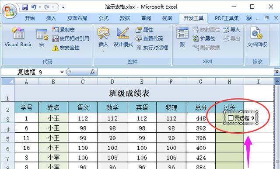The height and width of the screenshot is (169, 280).
Task: Click the fx insert function button
Action: [92, 72]
